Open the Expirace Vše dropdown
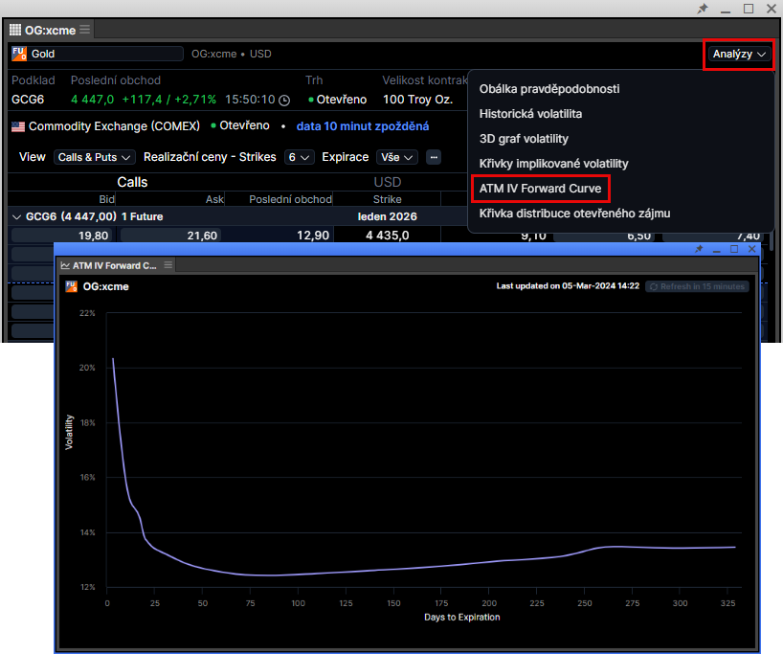Screen dimensions: 783x654 coord(396,157)
